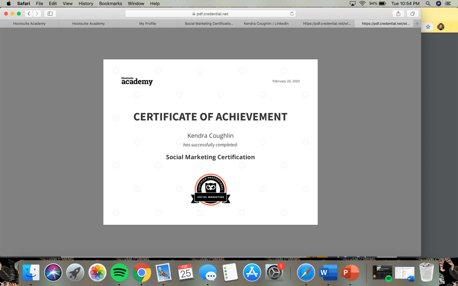Switch to Kendra Coughlin | LinkedIn tab
This screenshot has height=286, width=458.
click(x=266, y=24)
